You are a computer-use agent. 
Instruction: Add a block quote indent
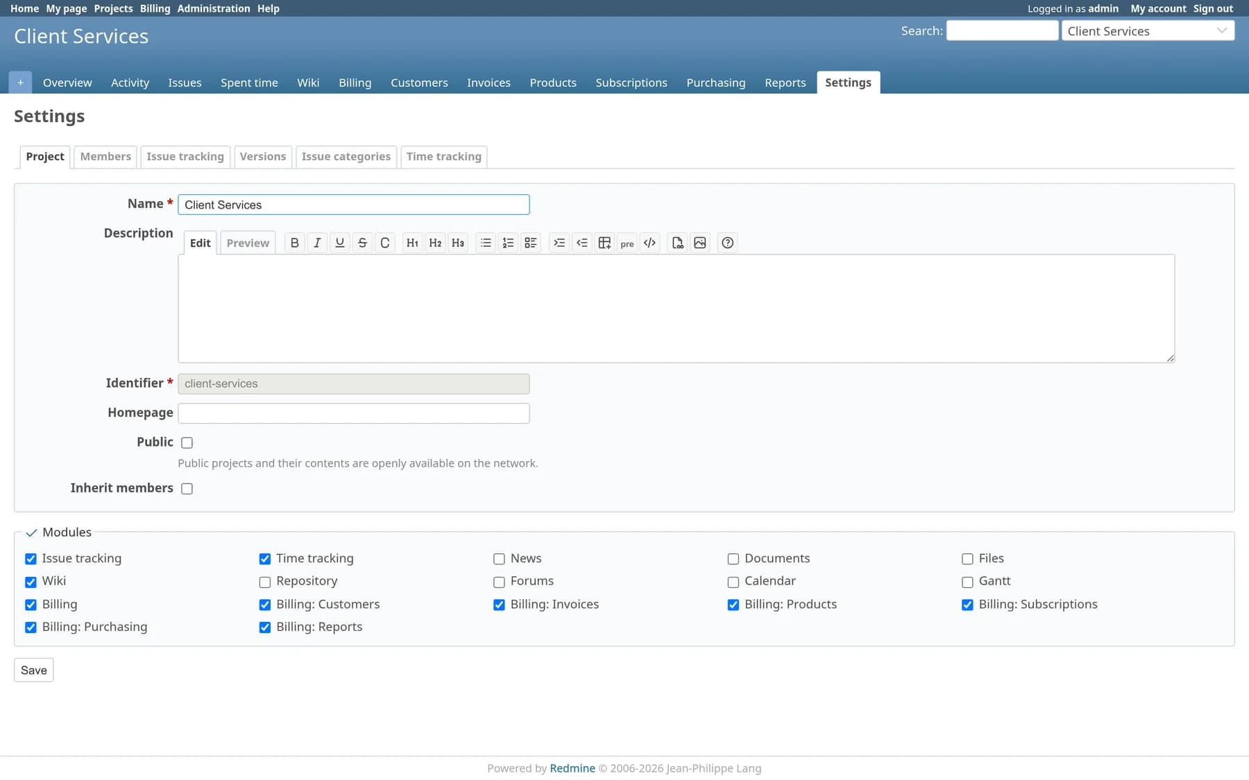[559, 243]
